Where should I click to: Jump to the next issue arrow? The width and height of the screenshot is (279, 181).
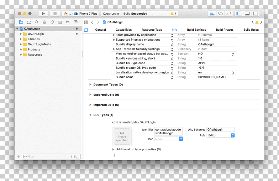tap(261, 22)
